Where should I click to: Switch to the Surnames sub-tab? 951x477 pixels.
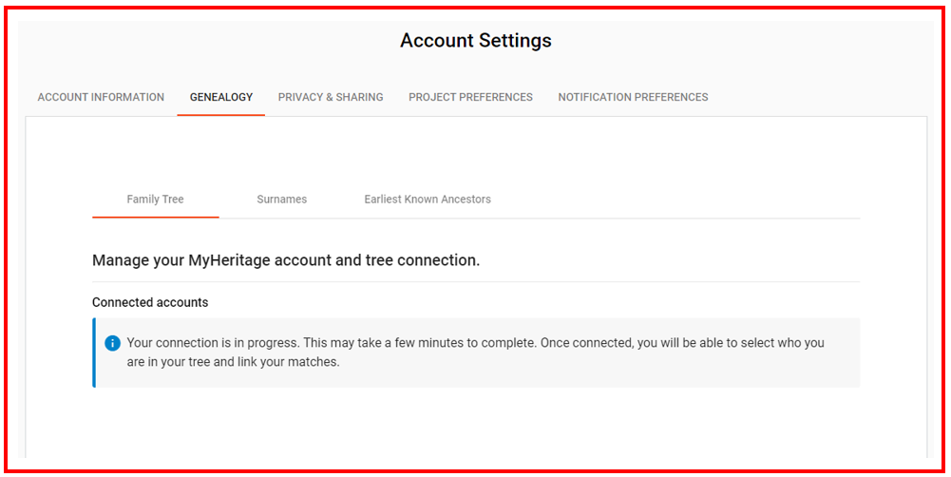[x=281, y=200]
